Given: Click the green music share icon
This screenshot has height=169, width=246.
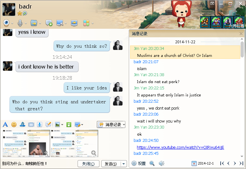Looking at the screenshot, I should point(69,124).
